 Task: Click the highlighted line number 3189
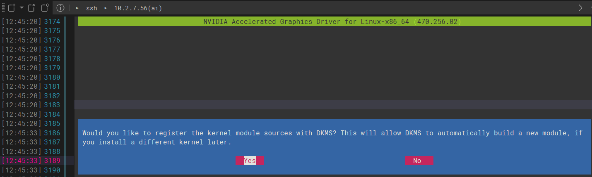point(52,160)
